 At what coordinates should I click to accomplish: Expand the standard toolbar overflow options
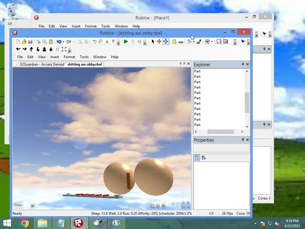pos(118,42)
